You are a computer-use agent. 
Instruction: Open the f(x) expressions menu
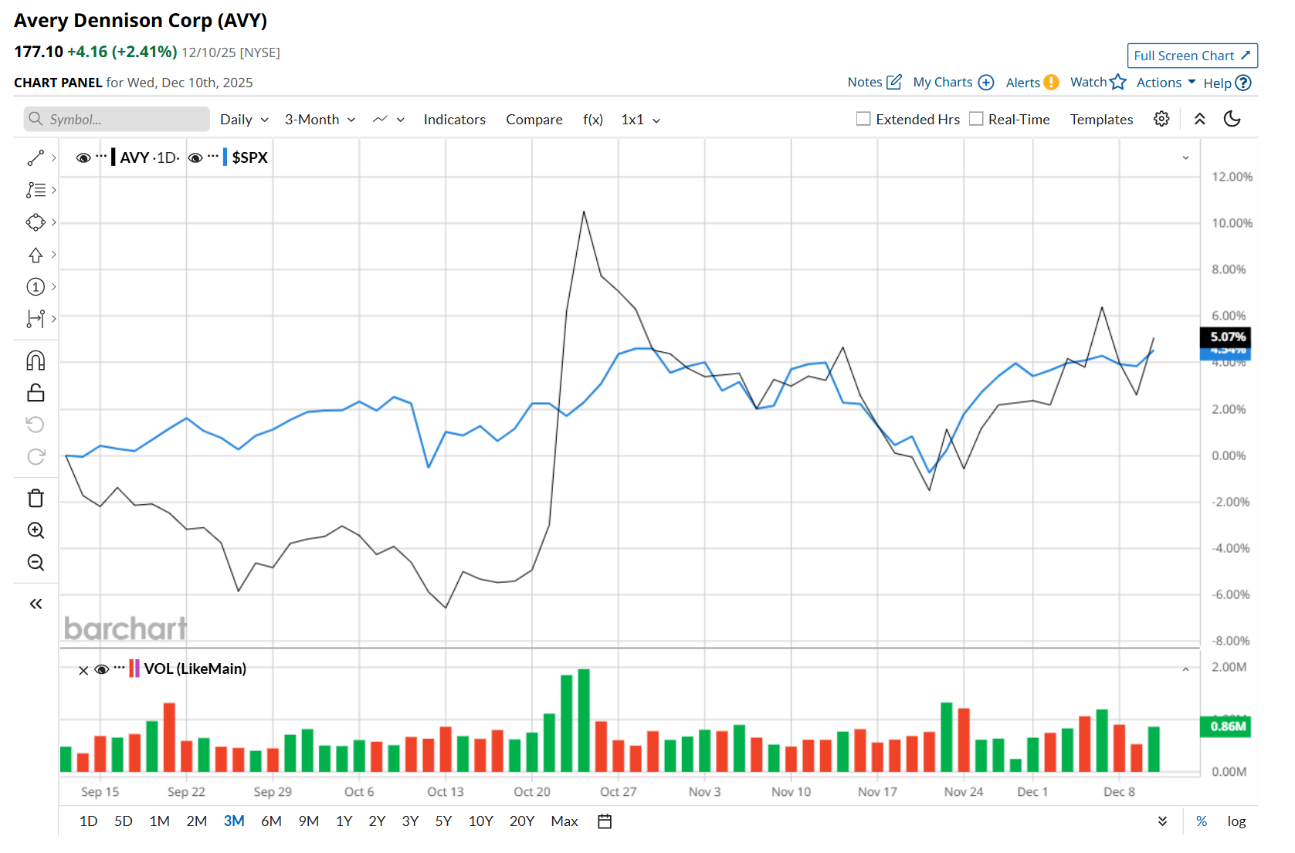pos(593,120)
